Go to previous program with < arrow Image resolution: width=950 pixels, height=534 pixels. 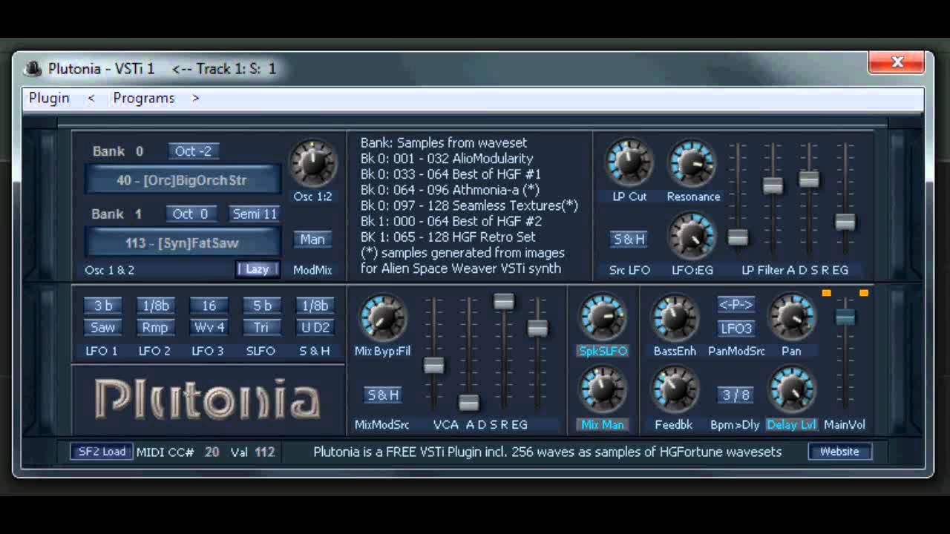91,98
